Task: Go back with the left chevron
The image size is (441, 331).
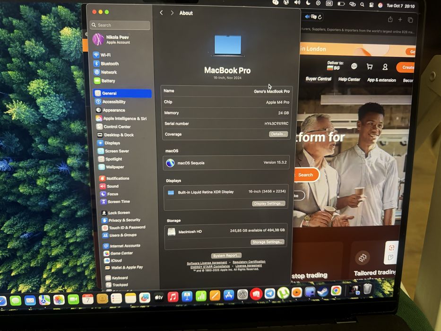Action: tap(161, 13)
